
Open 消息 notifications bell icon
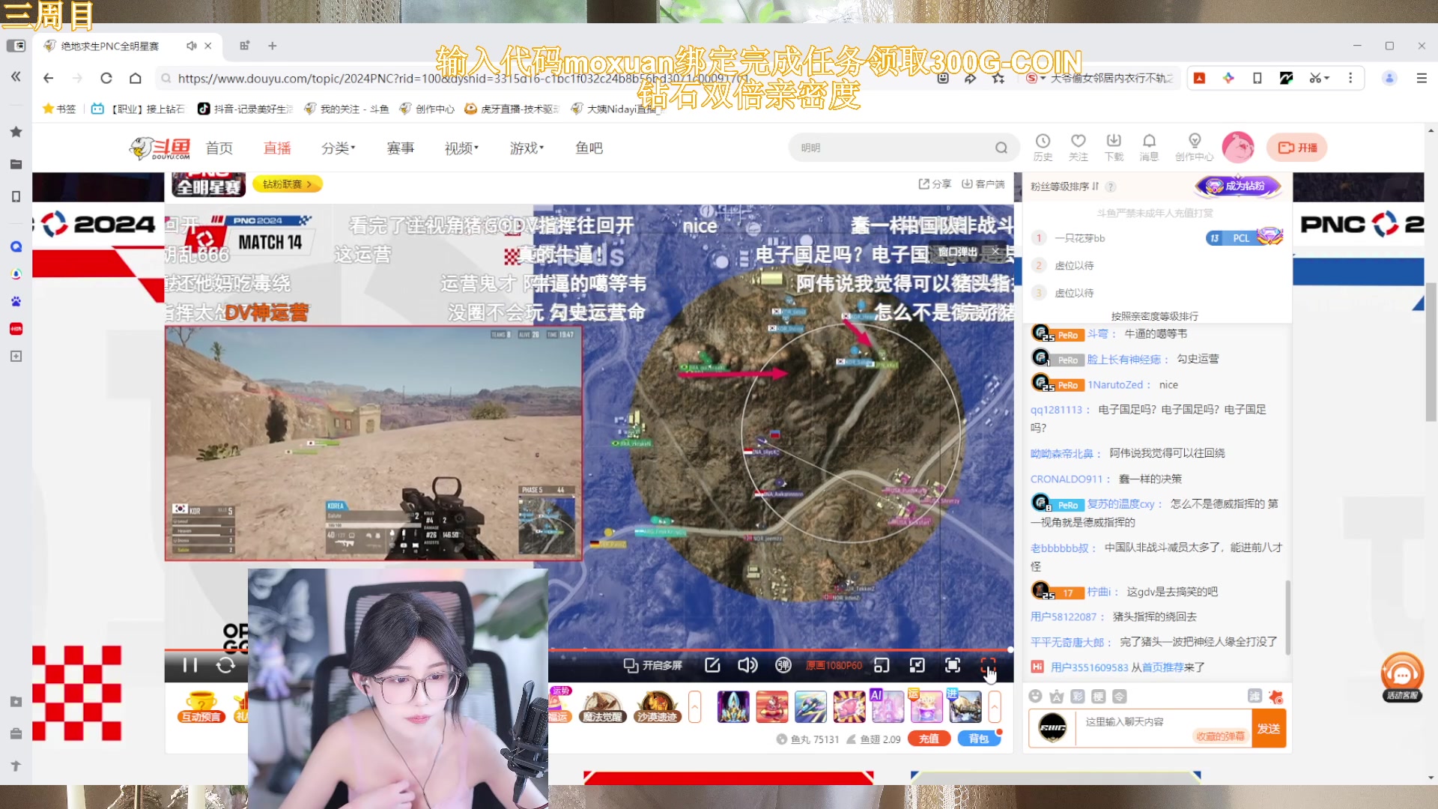click(1149, 147)
